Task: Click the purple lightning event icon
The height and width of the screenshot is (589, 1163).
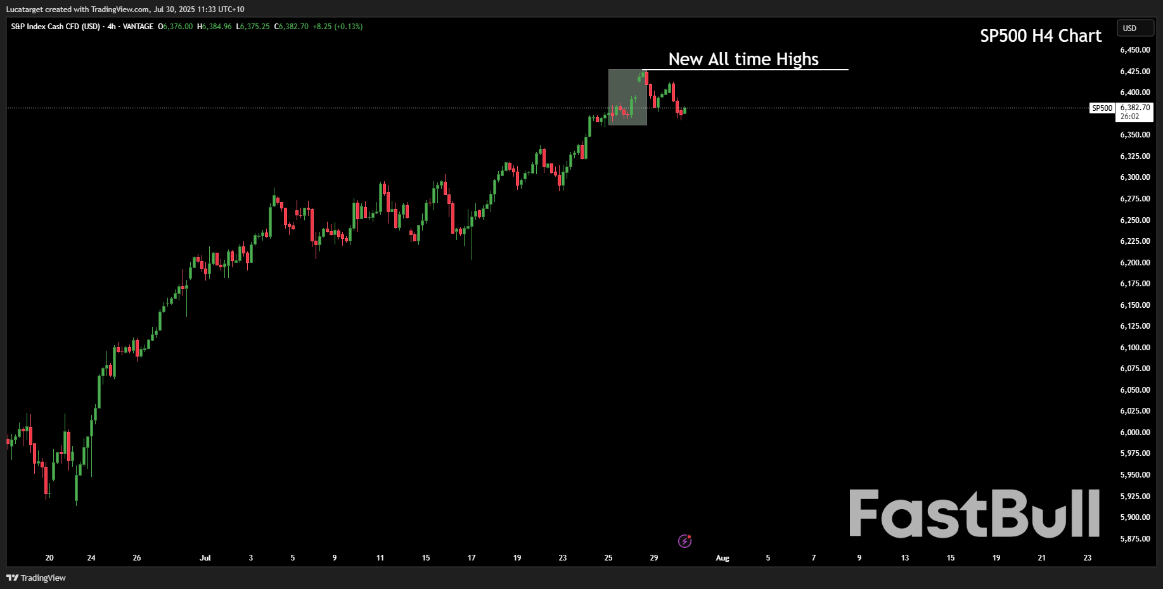Action: tap(684, 541)
